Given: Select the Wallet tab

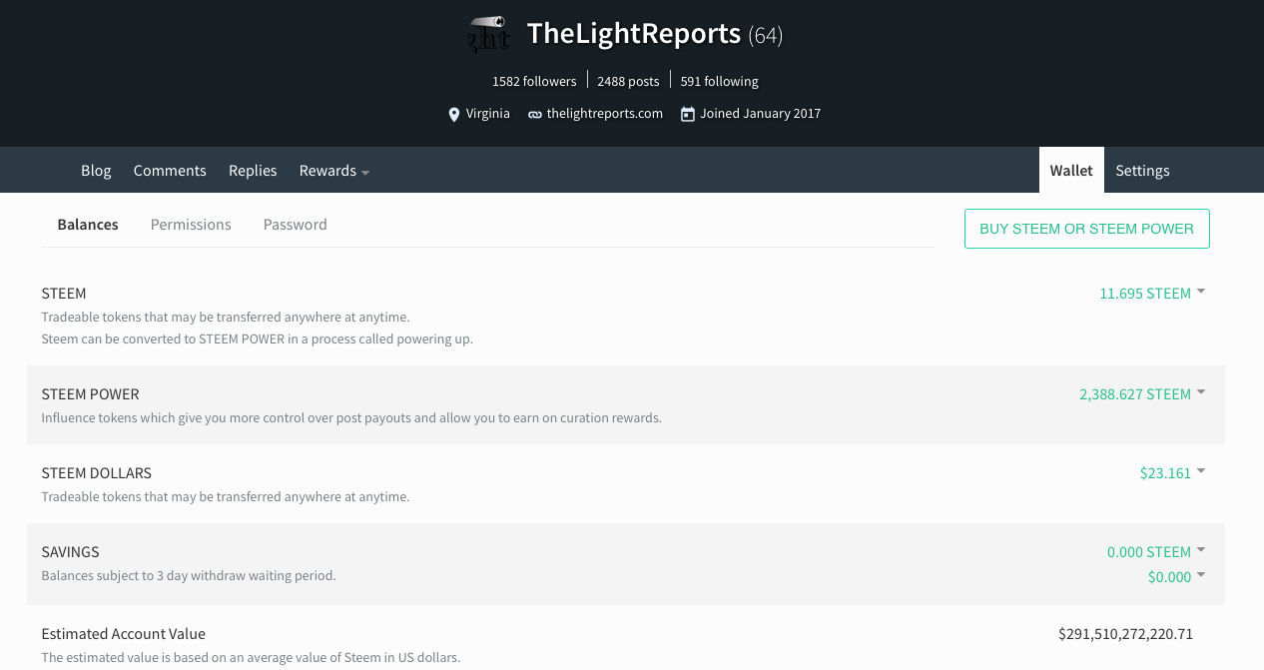Looking at the screenshot, I should coord(1071,171).
